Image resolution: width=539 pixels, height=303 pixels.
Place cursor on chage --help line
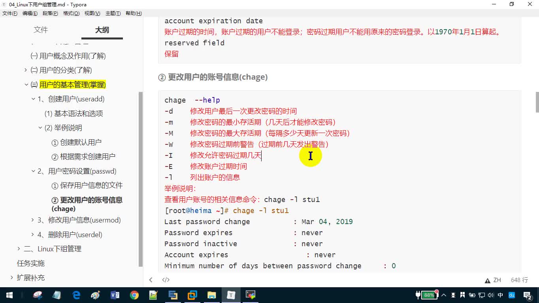pos(192,100)
